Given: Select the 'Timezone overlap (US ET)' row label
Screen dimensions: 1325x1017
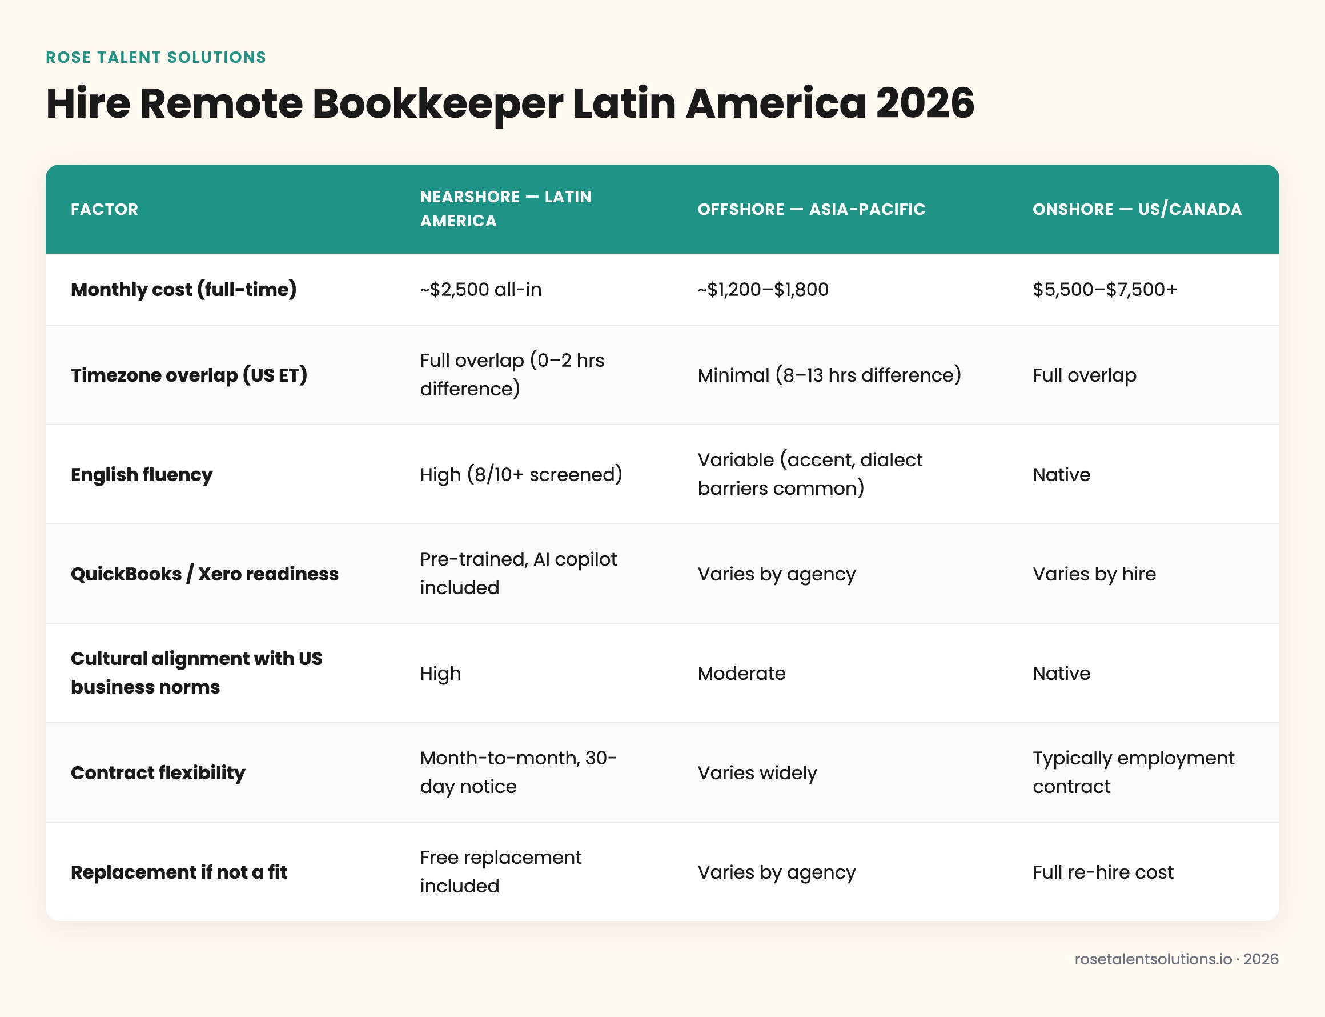Looking at the screenshot, I should coord(189,375).
